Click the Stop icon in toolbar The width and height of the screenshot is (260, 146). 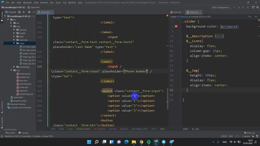coord(248,7)
